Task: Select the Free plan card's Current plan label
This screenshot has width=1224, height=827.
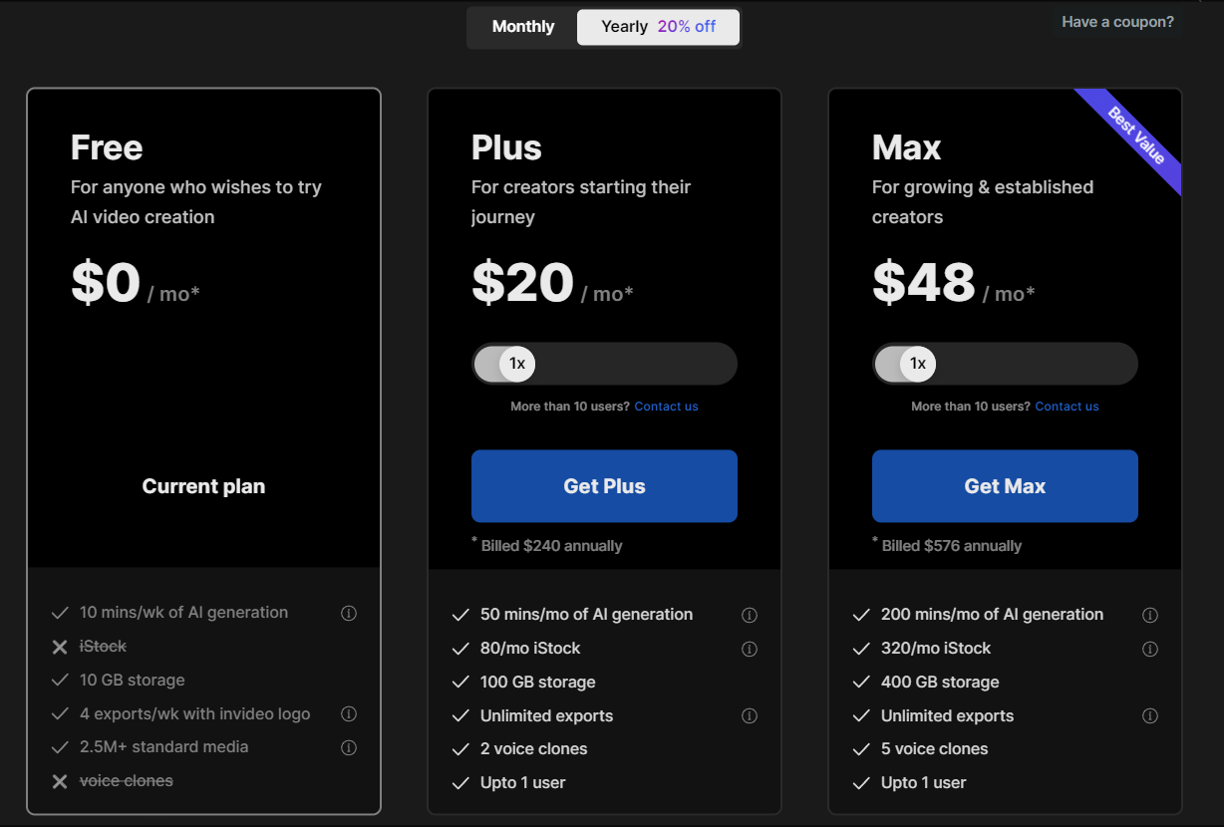Action: pos(203,486)
